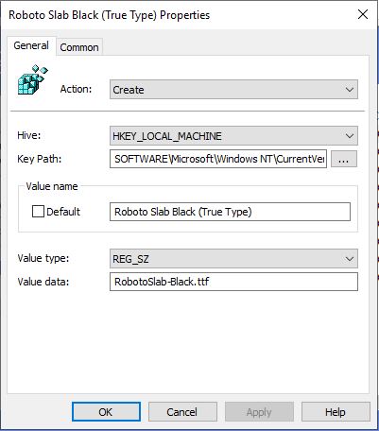Open the Value type dropdown showing REG_SZ

click(233, 259)
